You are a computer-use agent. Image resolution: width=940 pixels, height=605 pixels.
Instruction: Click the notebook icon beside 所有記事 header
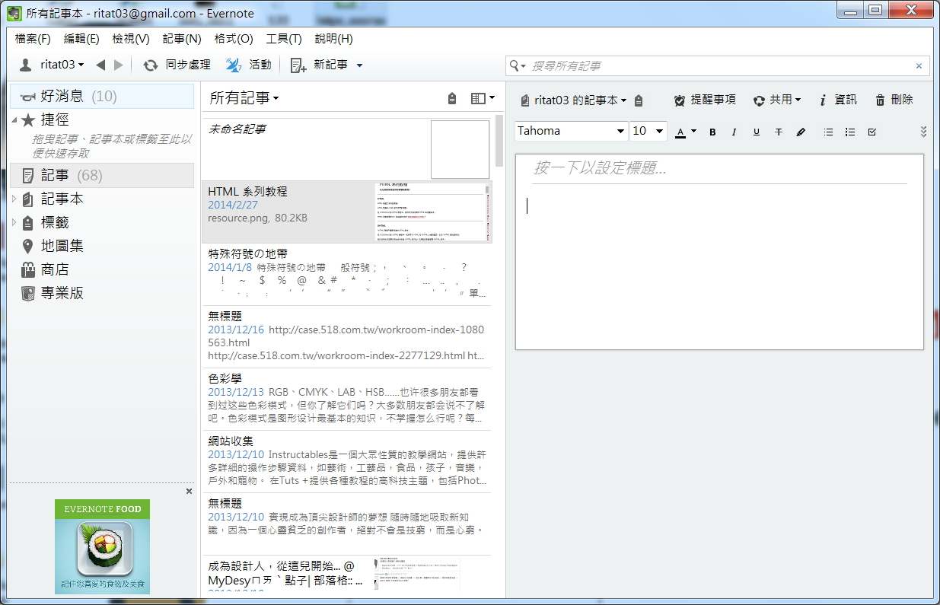pos(452,98)
